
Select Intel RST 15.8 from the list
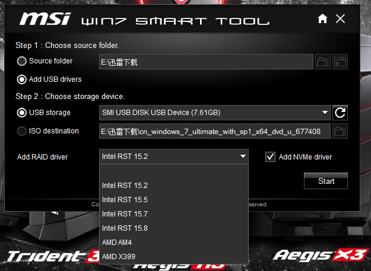point(174,228)
